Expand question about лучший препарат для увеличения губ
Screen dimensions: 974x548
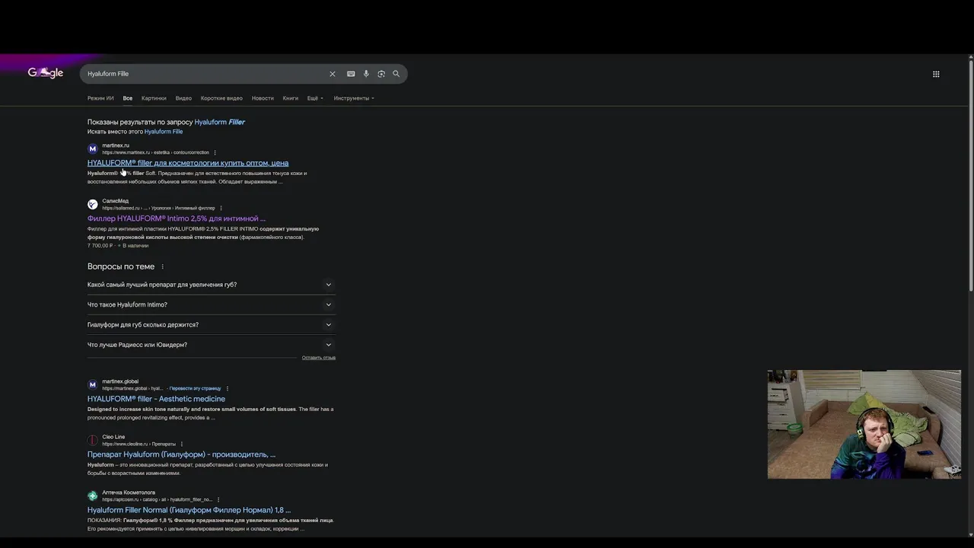[211, 285]
